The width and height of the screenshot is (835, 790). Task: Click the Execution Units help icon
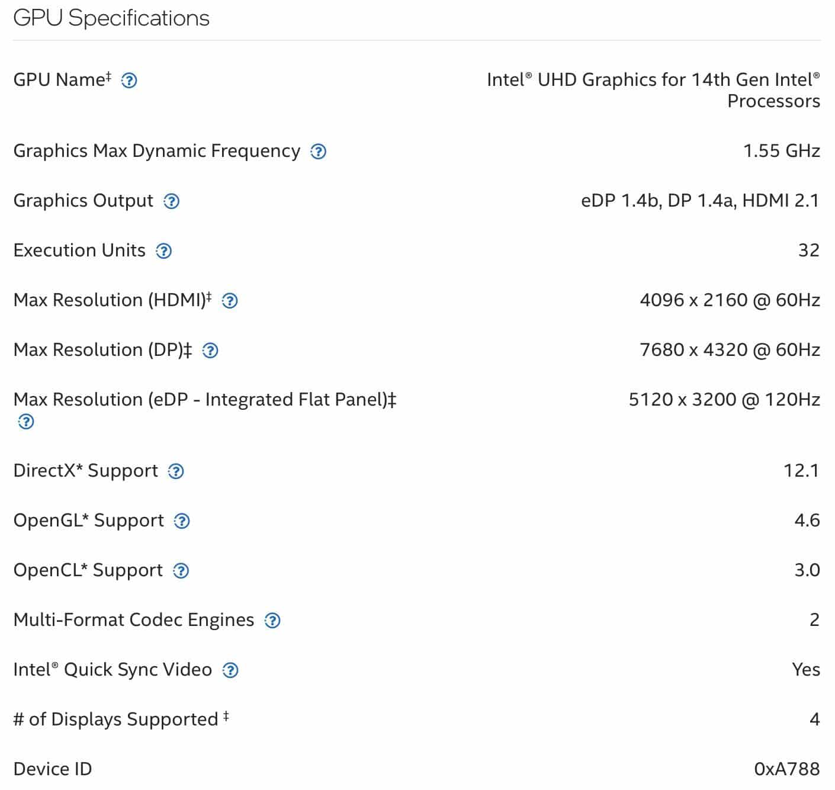[x=163, y=251]
